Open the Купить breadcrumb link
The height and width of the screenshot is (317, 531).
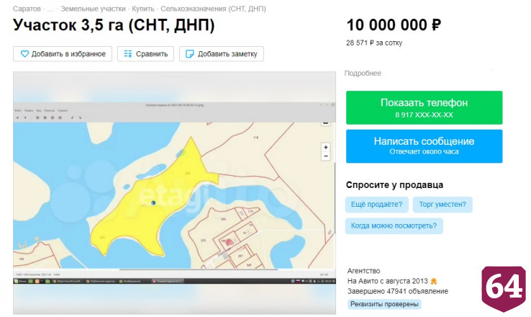pyautogui.click(x=143, y=9)
